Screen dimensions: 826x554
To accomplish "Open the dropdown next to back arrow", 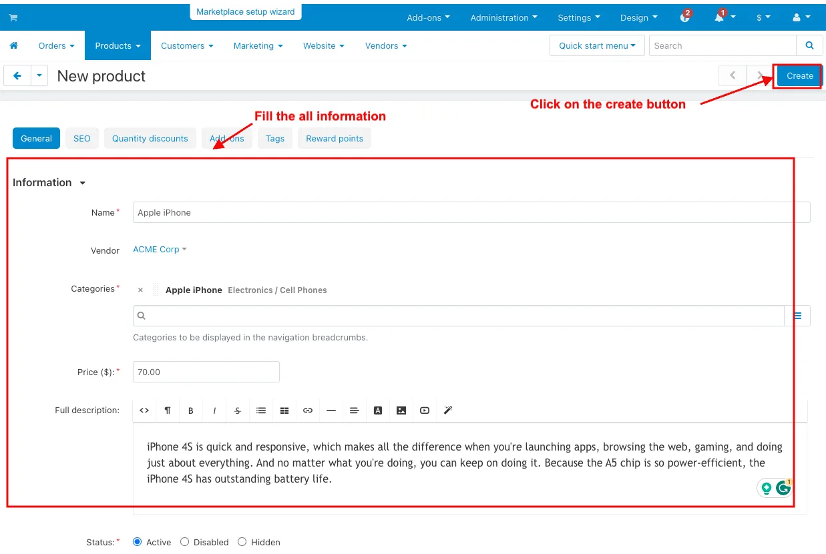I will coord(39,76).
